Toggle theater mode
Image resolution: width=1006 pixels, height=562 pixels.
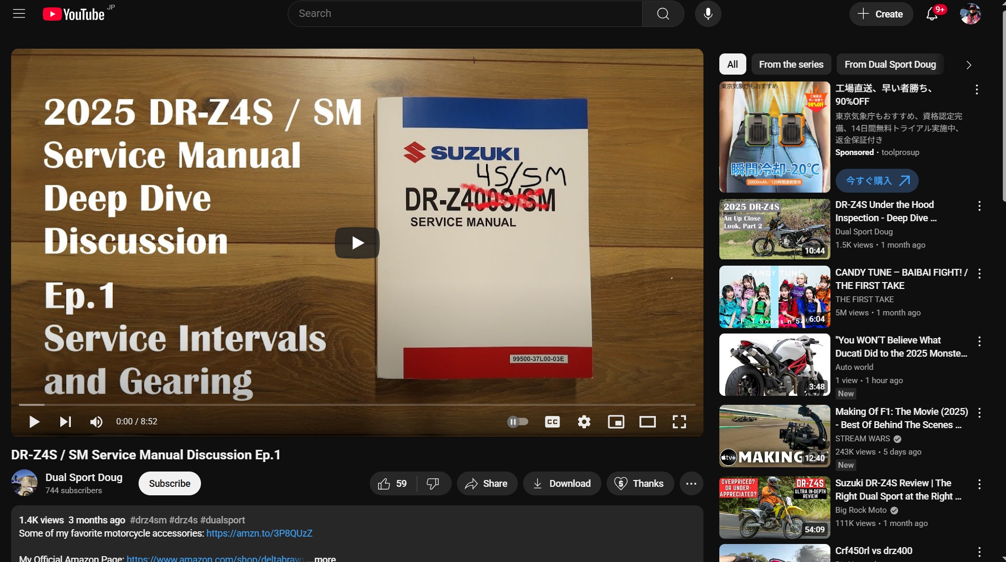647,422
